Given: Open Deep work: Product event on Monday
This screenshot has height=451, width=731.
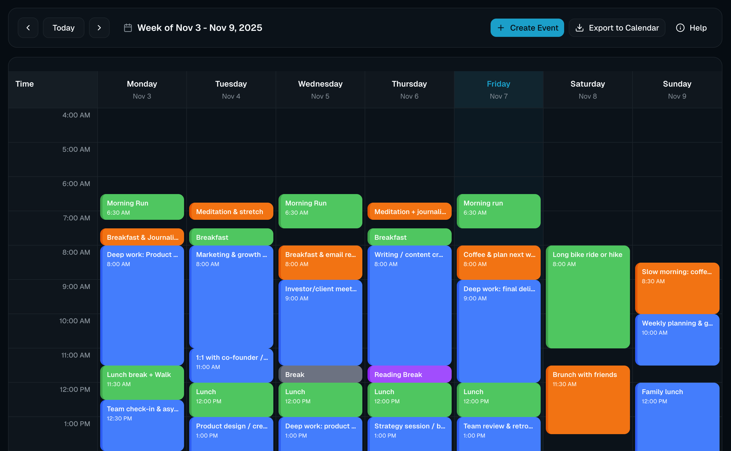Looking at the screenshot, I should pyautogui.click(x=142, y=306).
